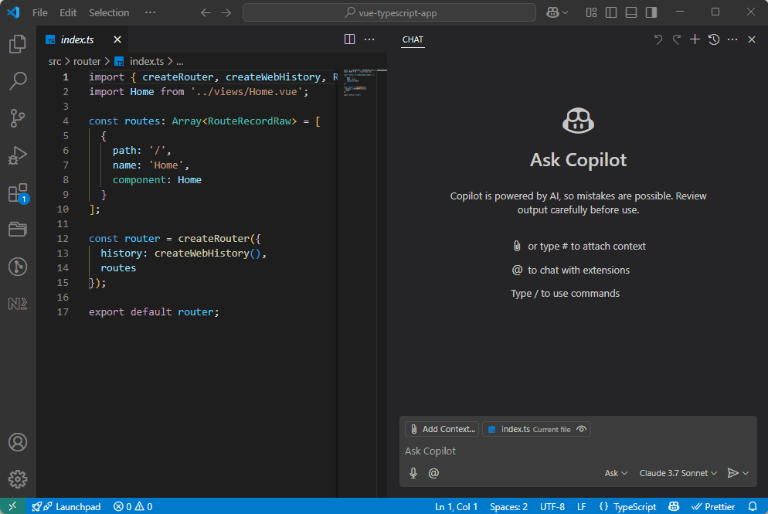Click the Add Context button

point(442,429)
